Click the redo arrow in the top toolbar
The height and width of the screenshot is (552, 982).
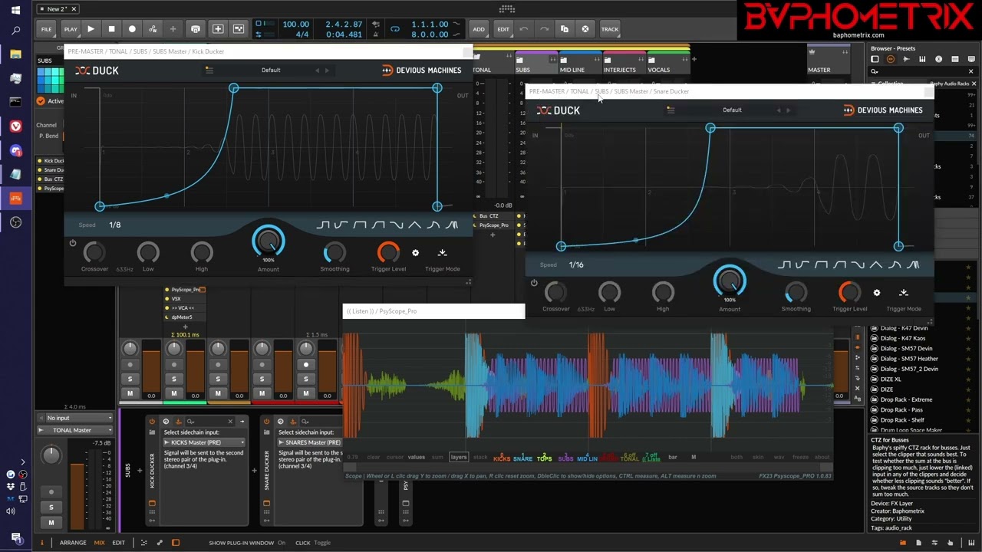[544, 29]
